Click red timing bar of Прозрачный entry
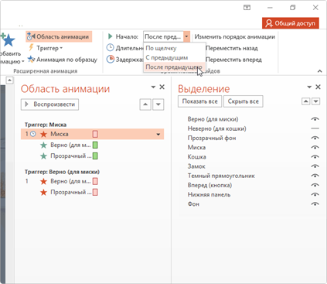The width and height of the screenshot is (327, 284). click(x=95, y=192)
